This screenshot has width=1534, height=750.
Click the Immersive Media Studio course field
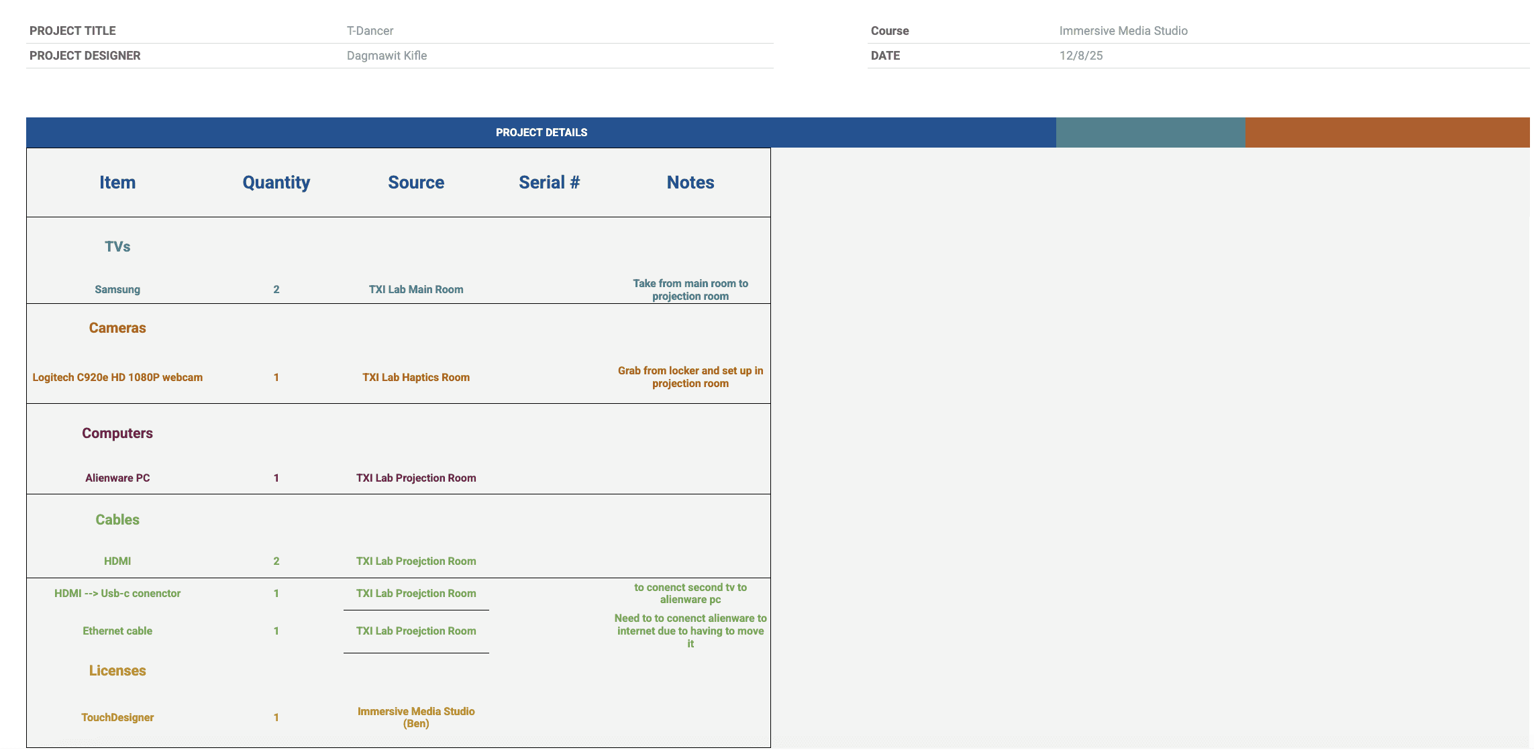[x=1123, y=31]
